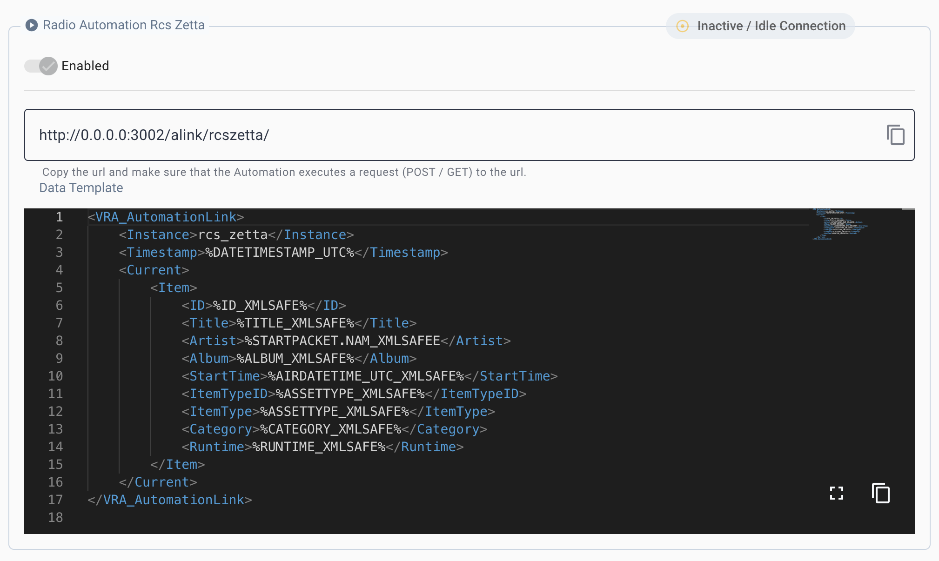Viewport: 939px width, 561px height.
Task: Toggle the Enabled switch
Action: coord(41,66)
